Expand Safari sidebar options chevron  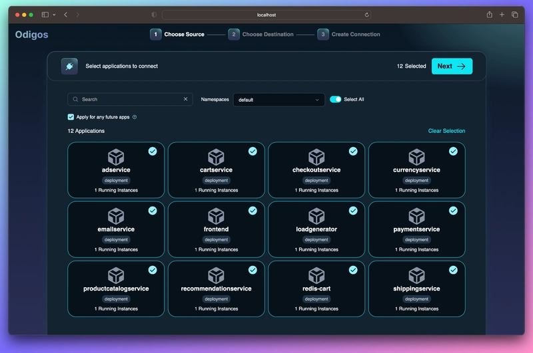[54, 15]
